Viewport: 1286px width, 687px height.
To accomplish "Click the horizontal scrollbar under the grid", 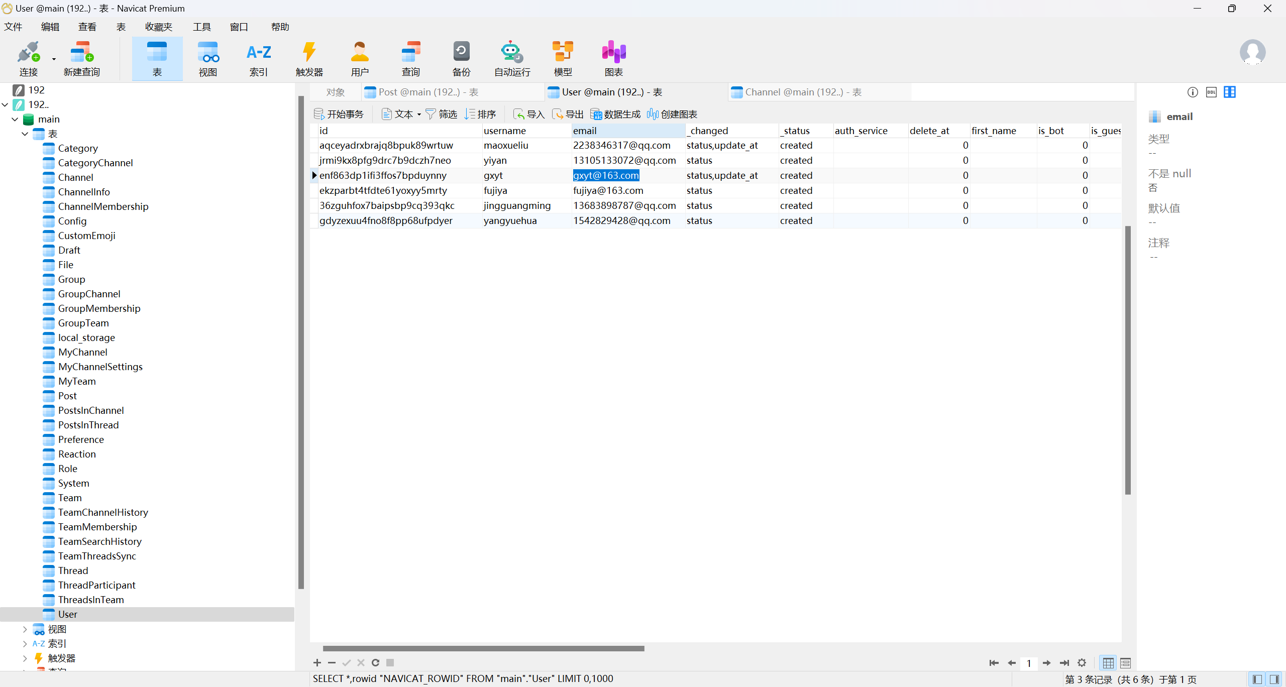I will coord(483,648).
